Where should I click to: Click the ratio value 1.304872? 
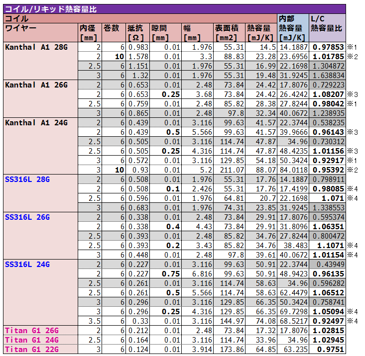coord(327,66)
